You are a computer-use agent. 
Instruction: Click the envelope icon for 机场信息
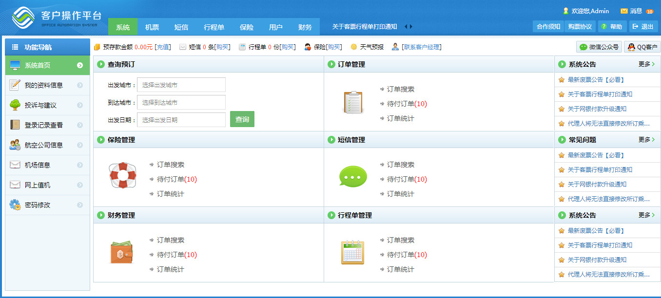click(15, 165)
